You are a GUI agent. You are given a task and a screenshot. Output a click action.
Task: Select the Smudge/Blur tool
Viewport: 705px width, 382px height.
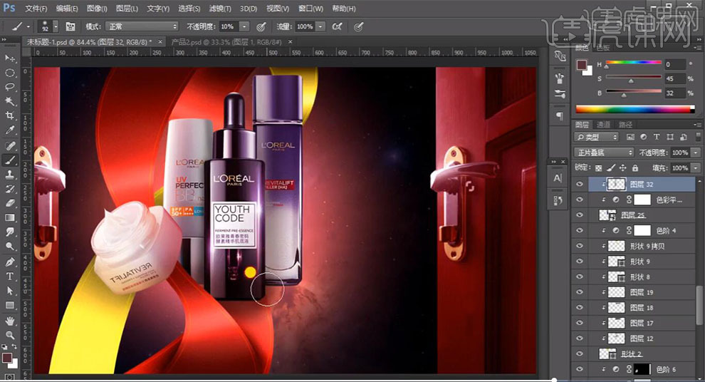coord(9,232)
